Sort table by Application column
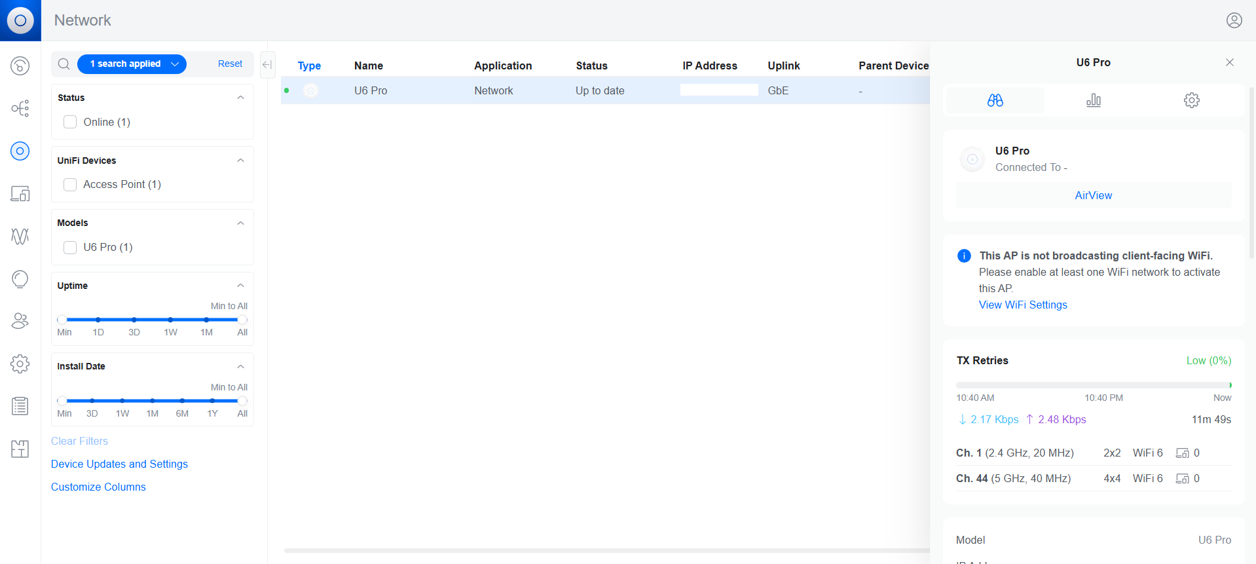 [x=503, y=66]
